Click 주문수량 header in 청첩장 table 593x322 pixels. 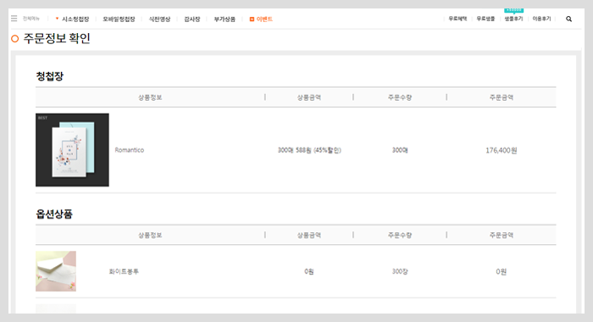point(400,97)
